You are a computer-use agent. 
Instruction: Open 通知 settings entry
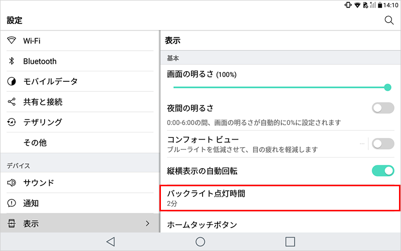coord(80,203)
